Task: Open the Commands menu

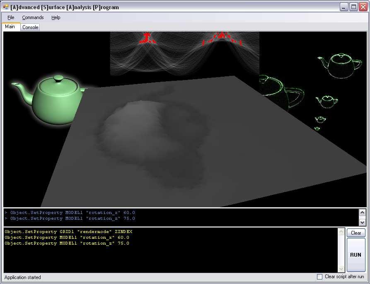Action: (33, 17)
